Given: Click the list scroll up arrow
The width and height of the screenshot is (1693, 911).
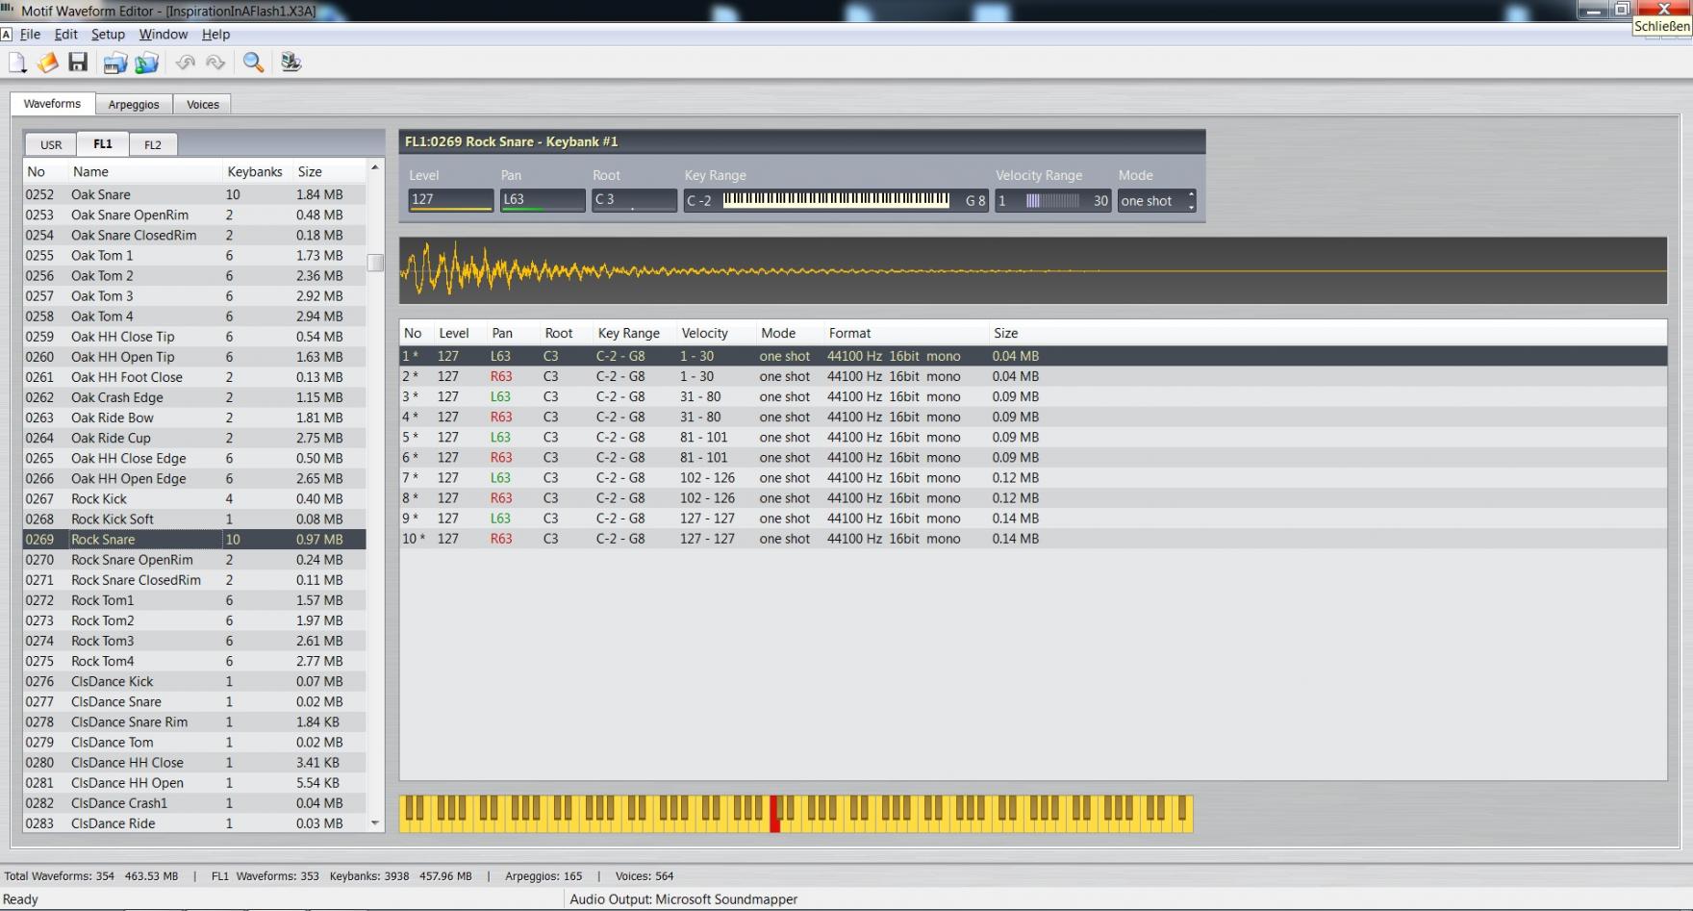Looking at the screenshot, I should coord(375,167).
